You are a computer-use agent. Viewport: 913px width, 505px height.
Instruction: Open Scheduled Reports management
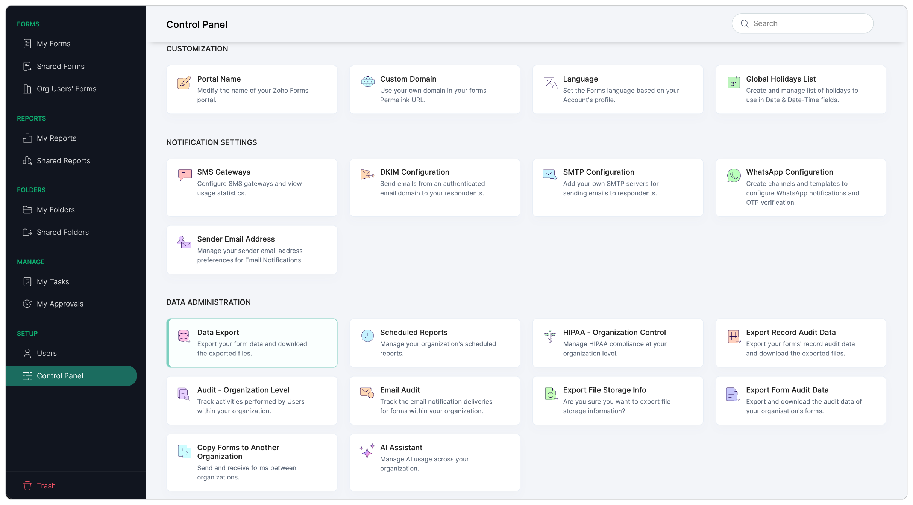435,342
